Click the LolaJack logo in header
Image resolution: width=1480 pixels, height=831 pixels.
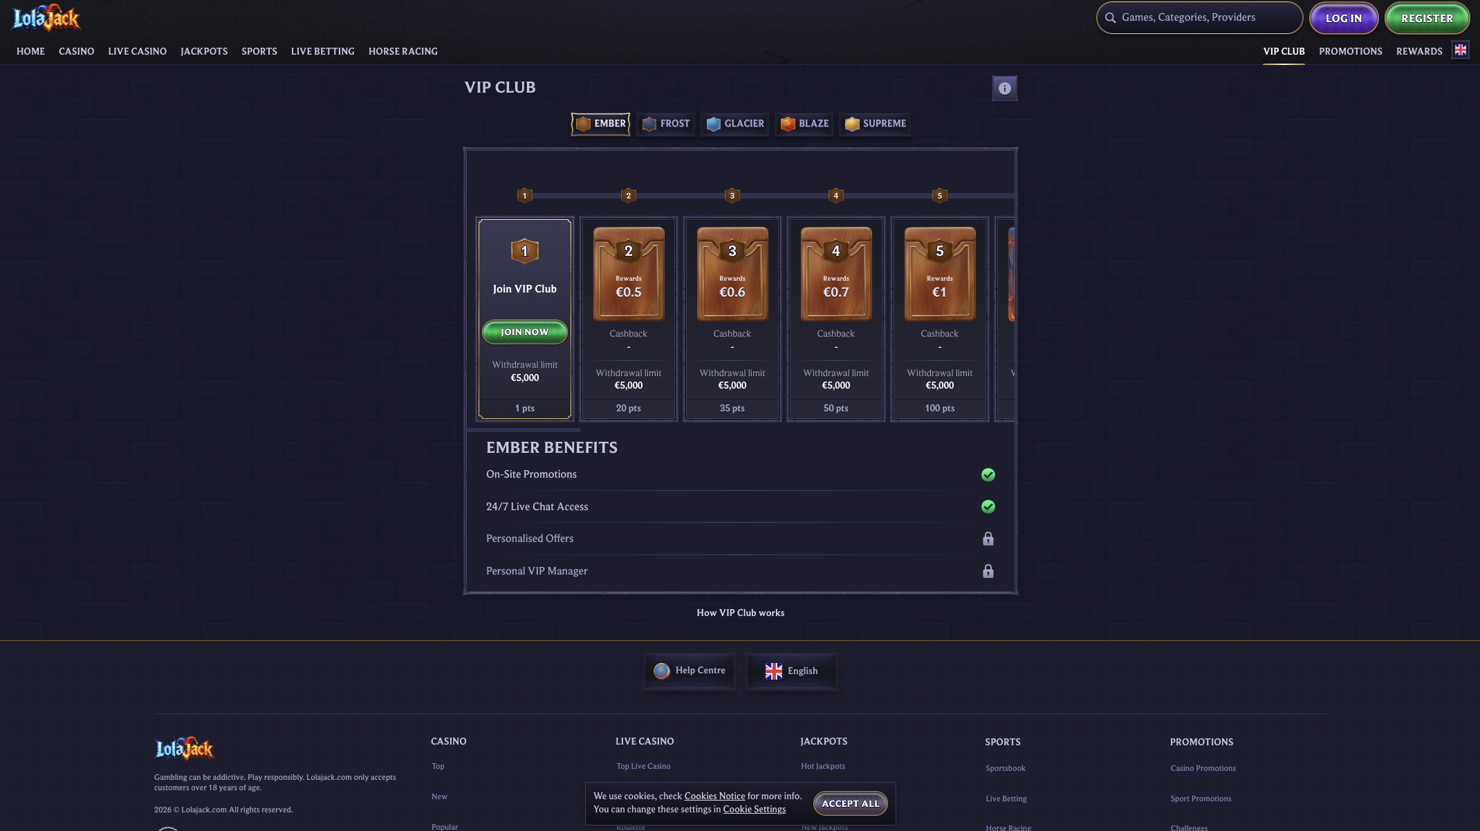(x=46, y=18)
